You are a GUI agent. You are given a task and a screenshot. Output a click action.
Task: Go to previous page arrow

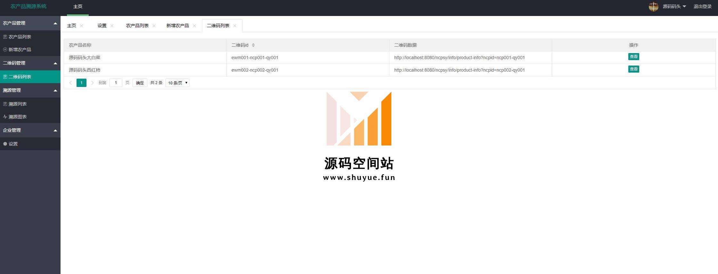point(70,83)
